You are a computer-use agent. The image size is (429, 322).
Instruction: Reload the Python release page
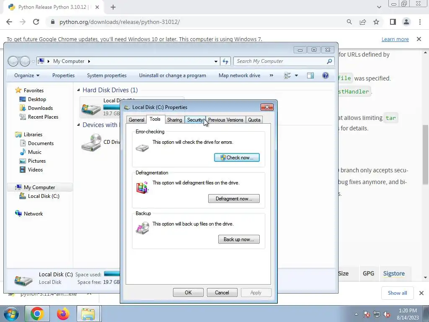click(36, 22)
